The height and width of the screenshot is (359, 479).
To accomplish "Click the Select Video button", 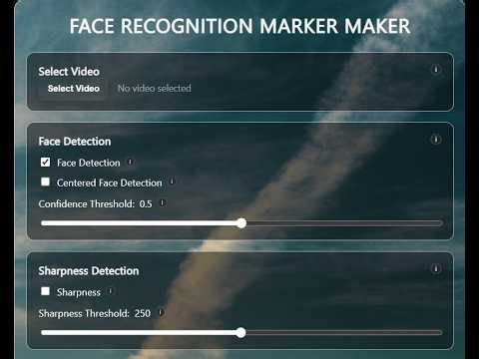I will click(x=74, y=89).
